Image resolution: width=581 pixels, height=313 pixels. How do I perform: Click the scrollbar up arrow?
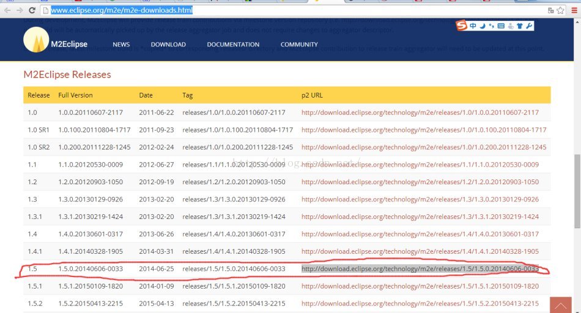point(577,22)
